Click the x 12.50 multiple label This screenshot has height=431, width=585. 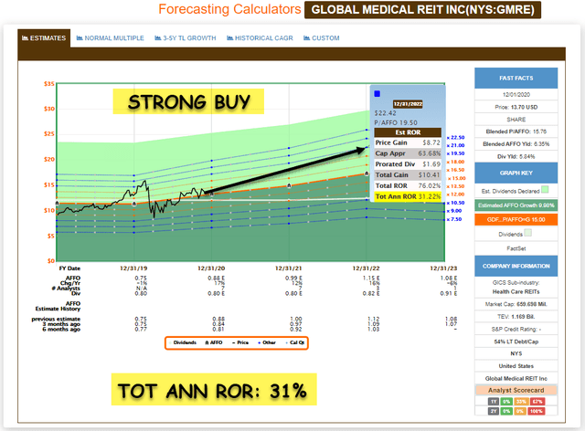click(455, 186)
